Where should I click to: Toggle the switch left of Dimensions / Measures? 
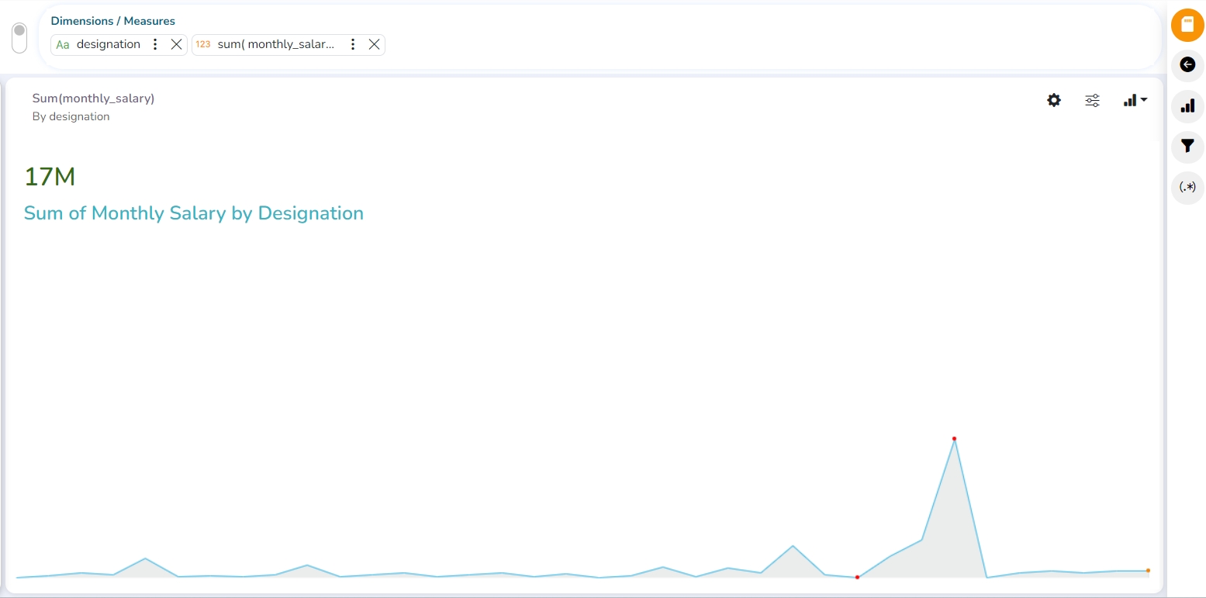pos(19,38)
